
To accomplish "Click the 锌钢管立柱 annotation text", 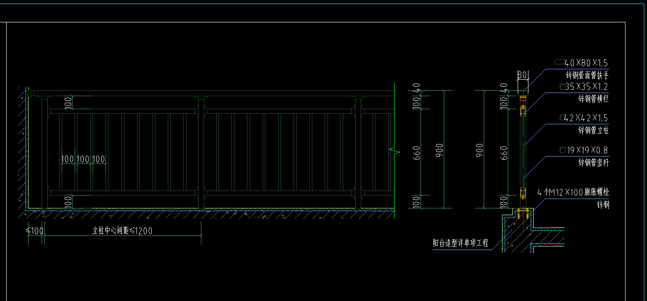I will tap(593, 131).
